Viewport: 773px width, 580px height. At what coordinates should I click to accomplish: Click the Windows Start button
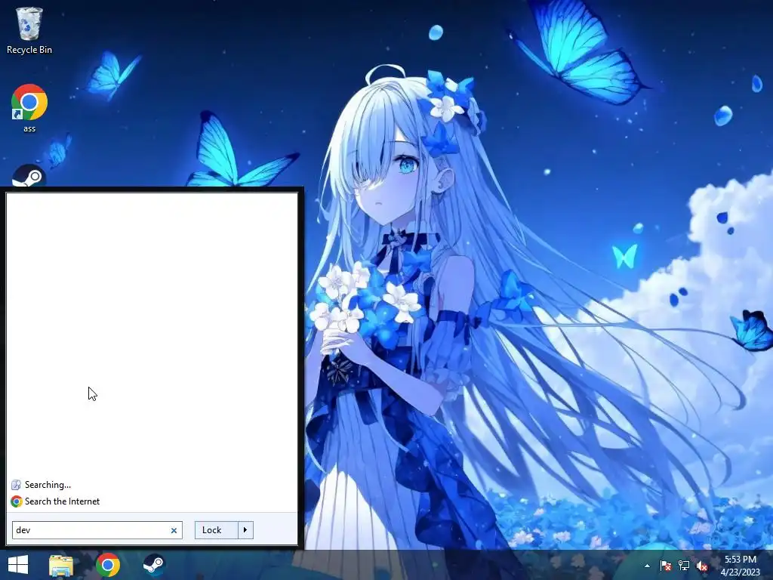pyautogui.click(x=18, y=565)
